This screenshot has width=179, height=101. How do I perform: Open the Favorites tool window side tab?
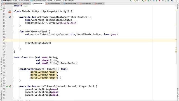[x=1, y=71]
